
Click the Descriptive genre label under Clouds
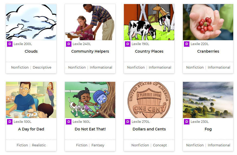(x=42, y=67)
